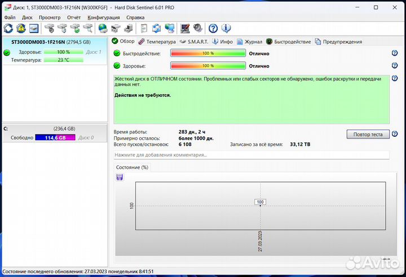Switch to the Журнал tab
406x277 pixels.
tap(250, 42)
